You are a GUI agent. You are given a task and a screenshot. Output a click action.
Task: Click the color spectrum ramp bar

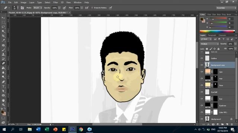217,31
